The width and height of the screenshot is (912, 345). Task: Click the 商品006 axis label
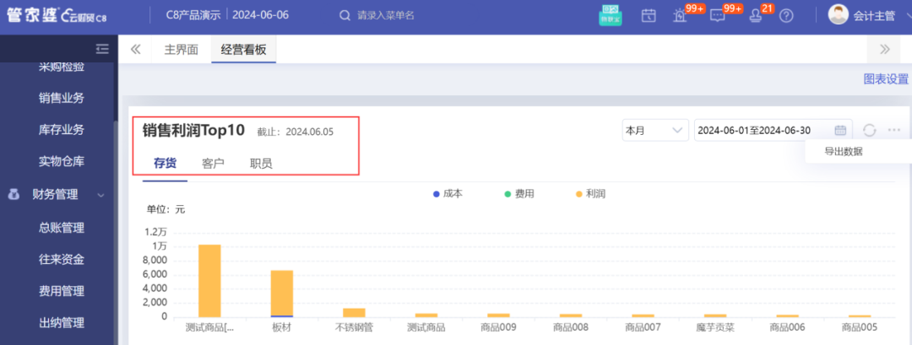pyautogui.click(x=787, y=327)
